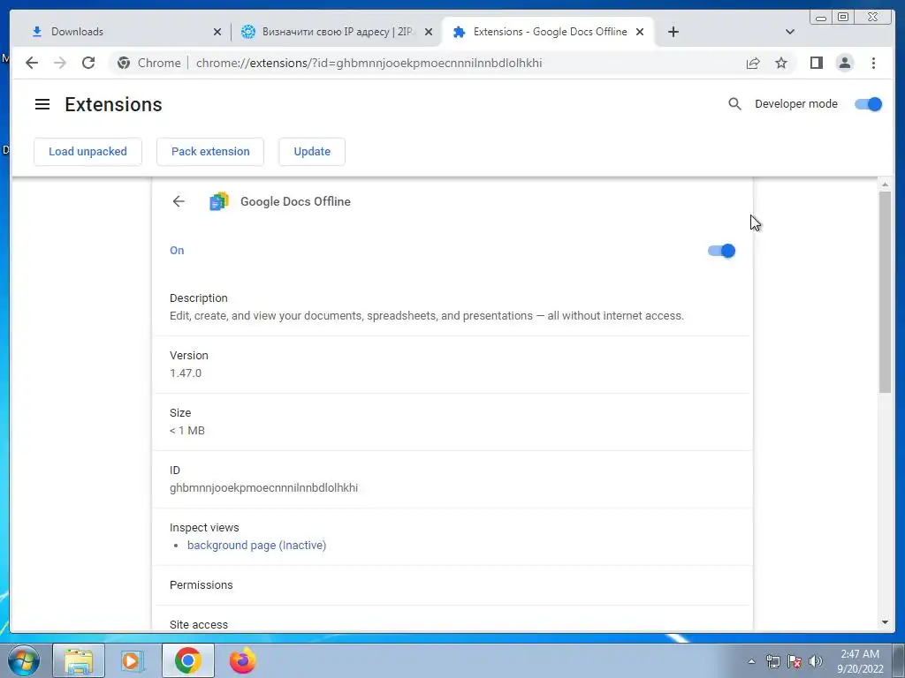
Task: Click the Site access heading
Action: 199,624
